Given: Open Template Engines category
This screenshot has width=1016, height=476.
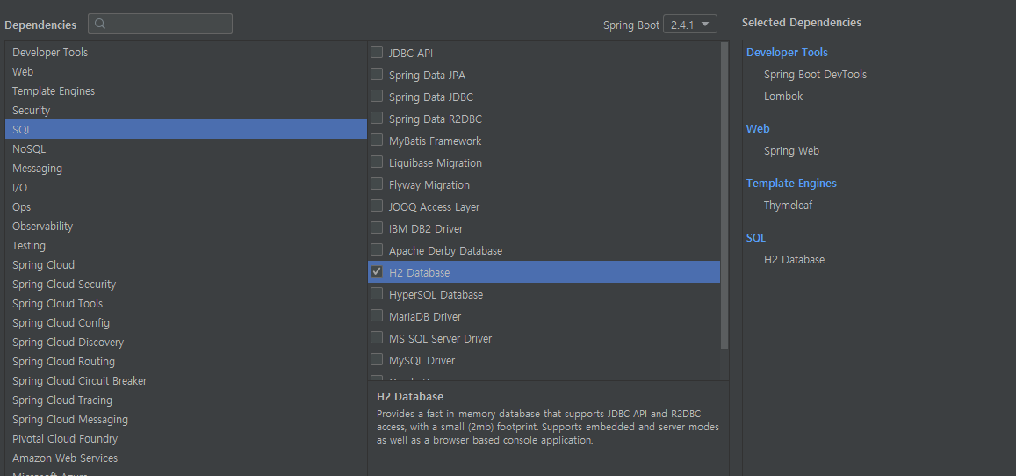Looking at the screenshot, I should 186,90.
